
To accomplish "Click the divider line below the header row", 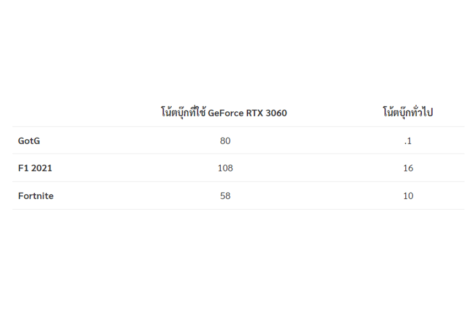I will point(238,127).
